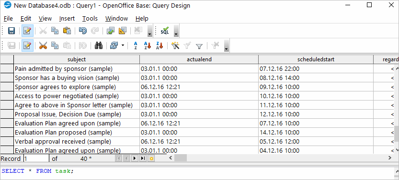
Task: Jump to the last record
Action: click(143, 158)
